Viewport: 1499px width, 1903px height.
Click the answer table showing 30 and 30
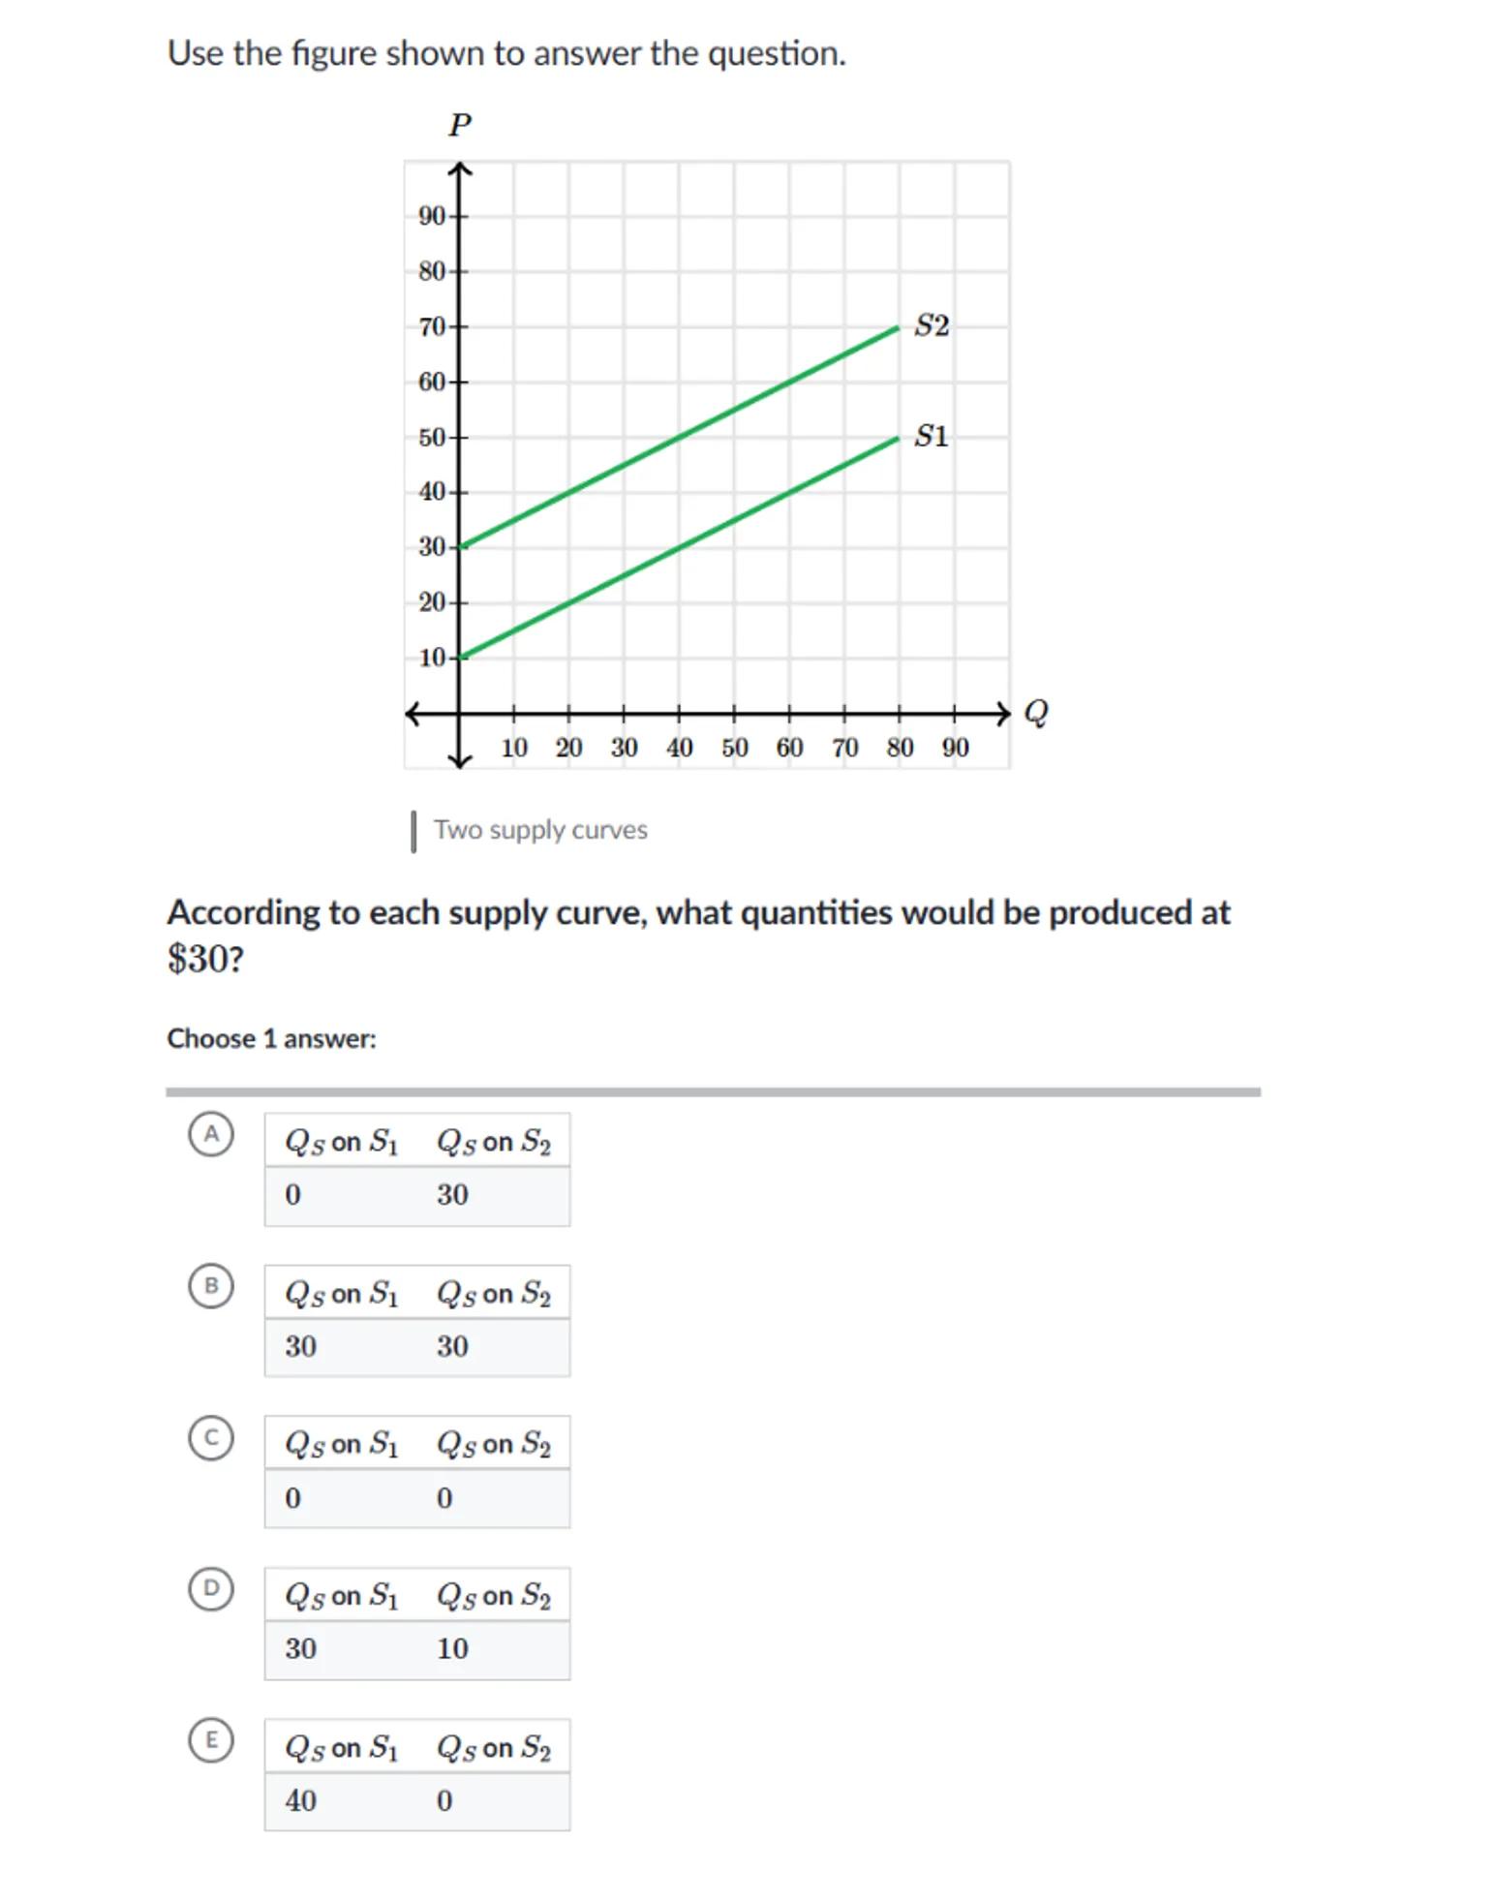[417, 1320]
